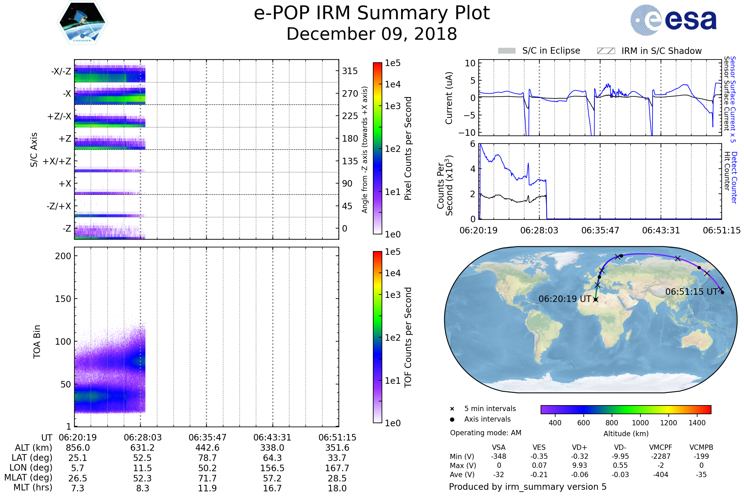The height and width of the screenshot is (496, 744).
Task: Click the ESA logo
Action: tap(673, 20)
